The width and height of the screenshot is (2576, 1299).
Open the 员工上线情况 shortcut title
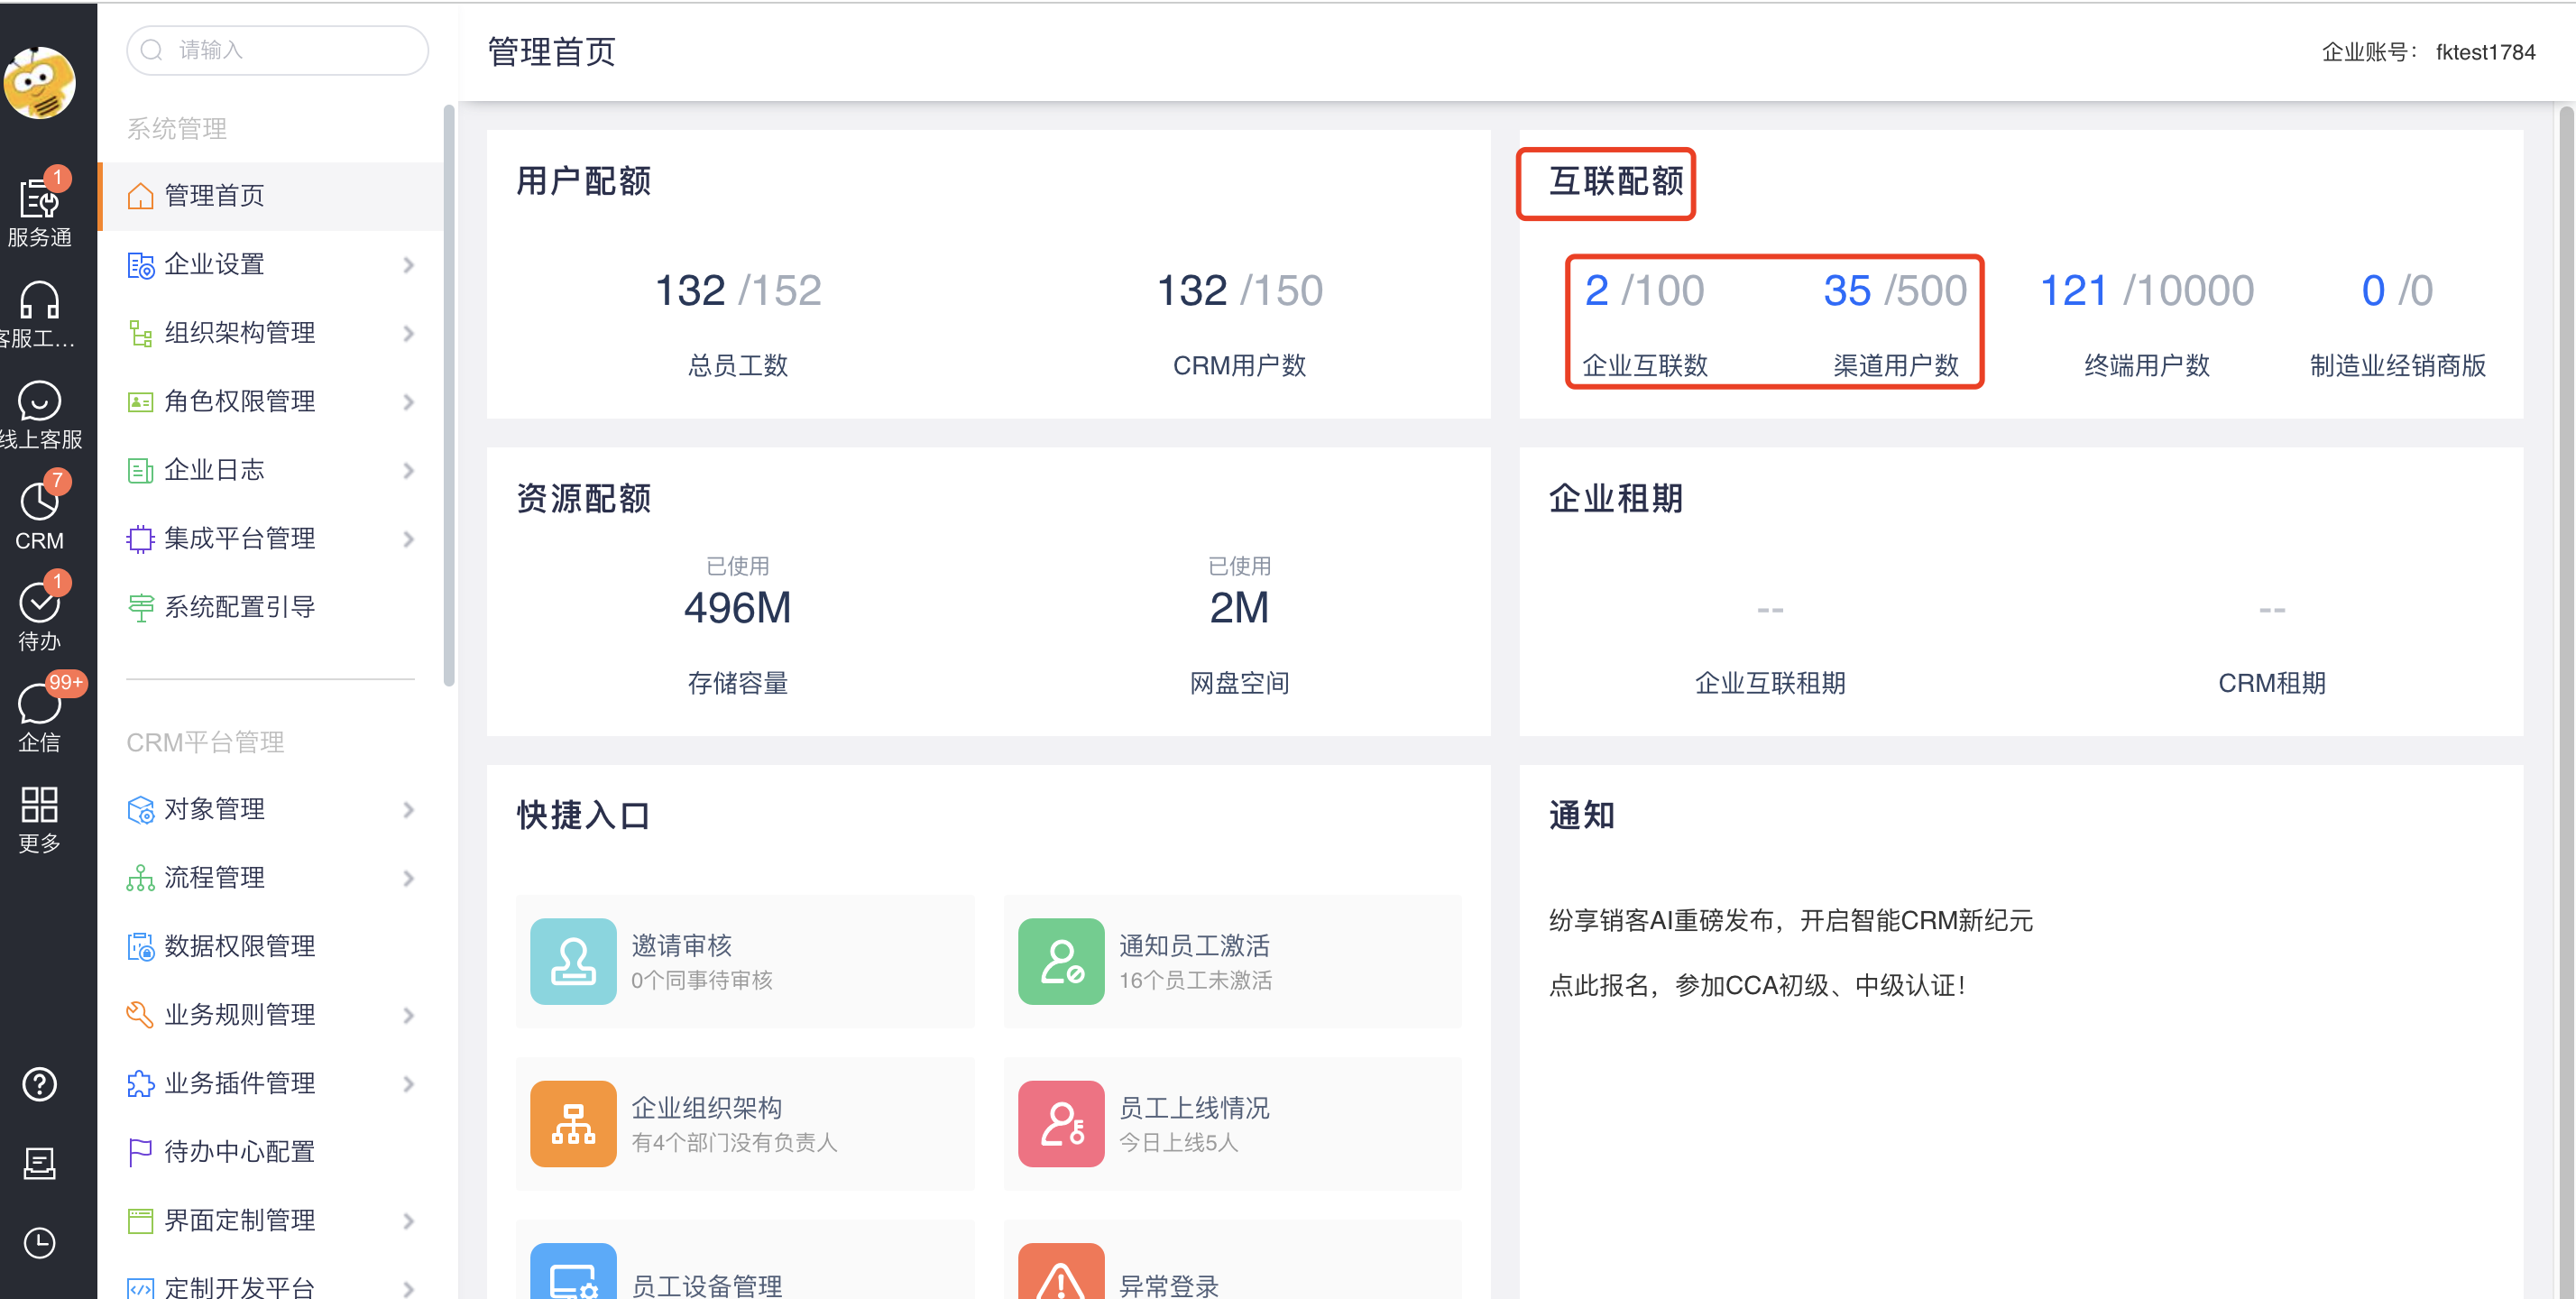click(1194, 1107)
